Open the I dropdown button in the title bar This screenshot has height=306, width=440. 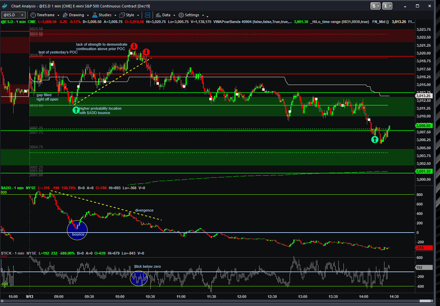click(387, 6)
